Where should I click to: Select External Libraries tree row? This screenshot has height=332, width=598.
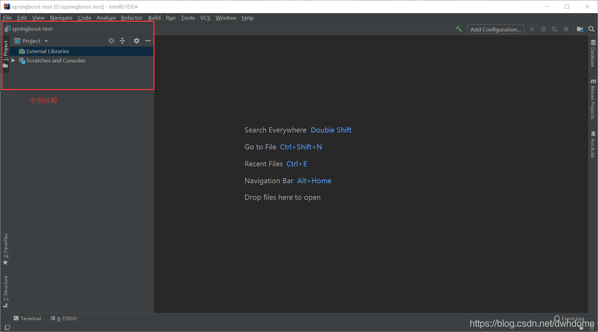tap(82, 51)
